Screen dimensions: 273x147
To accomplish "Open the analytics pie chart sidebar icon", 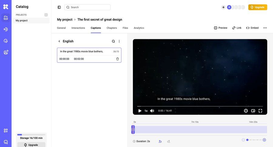I will (x=6, y=41).
